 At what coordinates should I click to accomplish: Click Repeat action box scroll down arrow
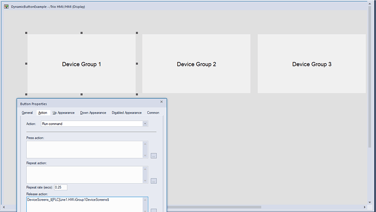[x=145, y=181]
